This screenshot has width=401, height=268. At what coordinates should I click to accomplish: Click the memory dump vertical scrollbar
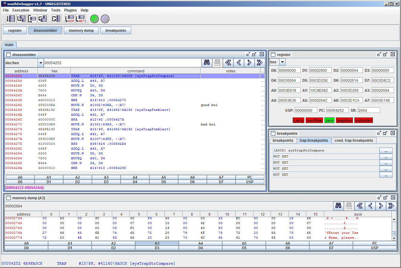click(394, 229)
